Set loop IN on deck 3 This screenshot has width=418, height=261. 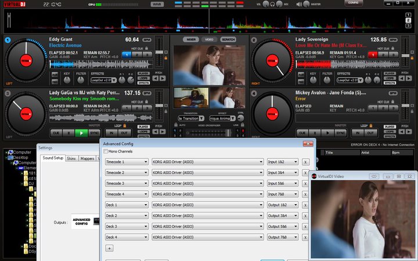tap(111, 133)
